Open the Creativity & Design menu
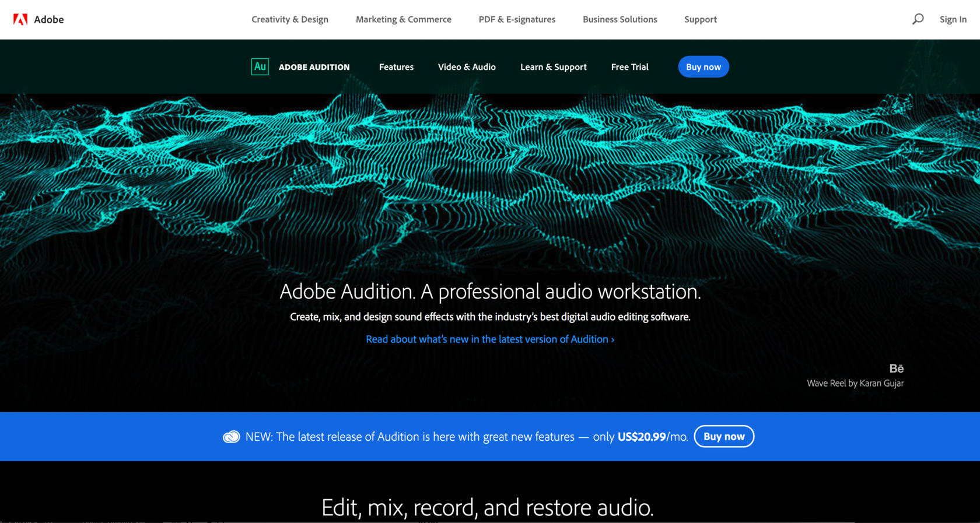Image resolution: width=980 pixels, height=523 pixels. pyautogui.click(x=290, y=19)
